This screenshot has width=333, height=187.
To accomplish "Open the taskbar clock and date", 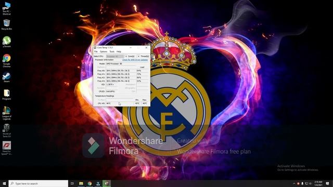I will (x=318, y=183).
